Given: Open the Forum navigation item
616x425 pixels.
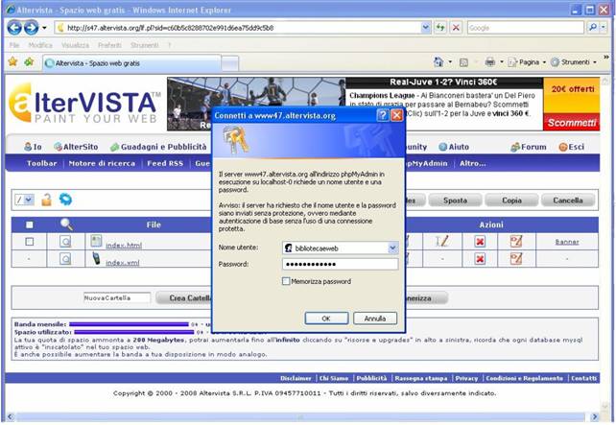Looking at the screenshot, I should tap(529, 147).
